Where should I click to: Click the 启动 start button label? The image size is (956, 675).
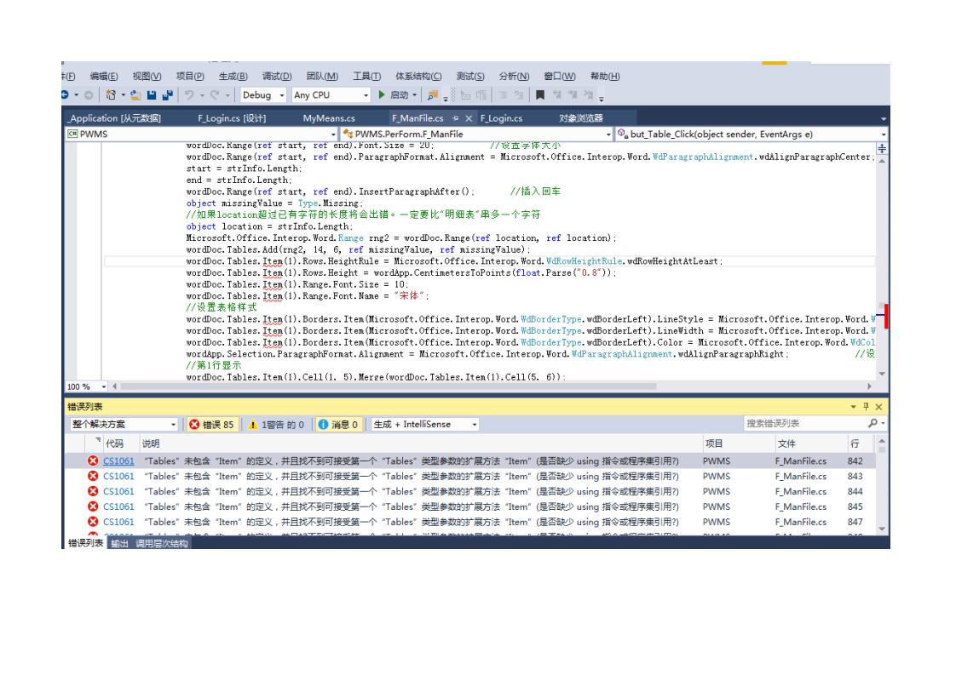[399, 95]
